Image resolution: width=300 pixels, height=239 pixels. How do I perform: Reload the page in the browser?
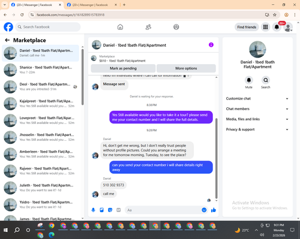pos(22,15)
